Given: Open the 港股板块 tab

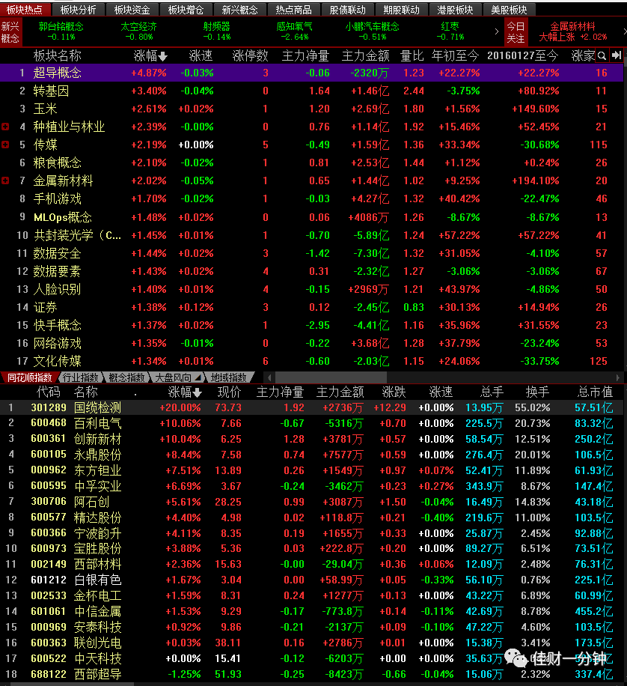Looking at the screenshot, I should 455,10.
